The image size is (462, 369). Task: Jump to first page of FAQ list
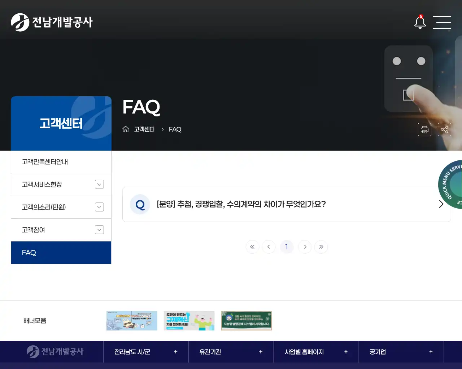(x=252, y=247)
